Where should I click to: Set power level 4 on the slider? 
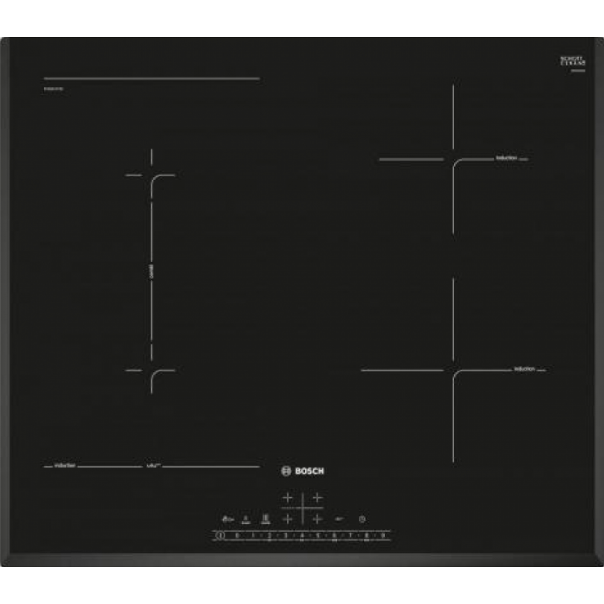[302, 535]
